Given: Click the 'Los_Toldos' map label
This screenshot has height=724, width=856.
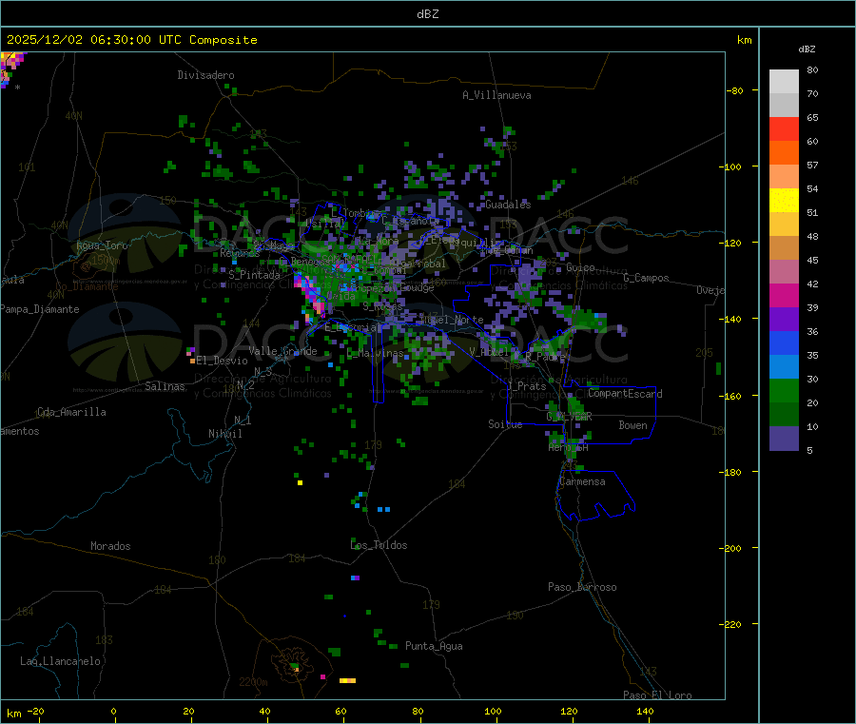Looking at the screenshot, I should pyautogui.click(x=379, y=545).
